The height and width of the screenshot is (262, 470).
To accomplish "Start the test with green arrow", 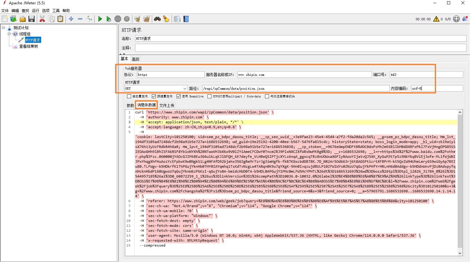I will tap(100, 19).
